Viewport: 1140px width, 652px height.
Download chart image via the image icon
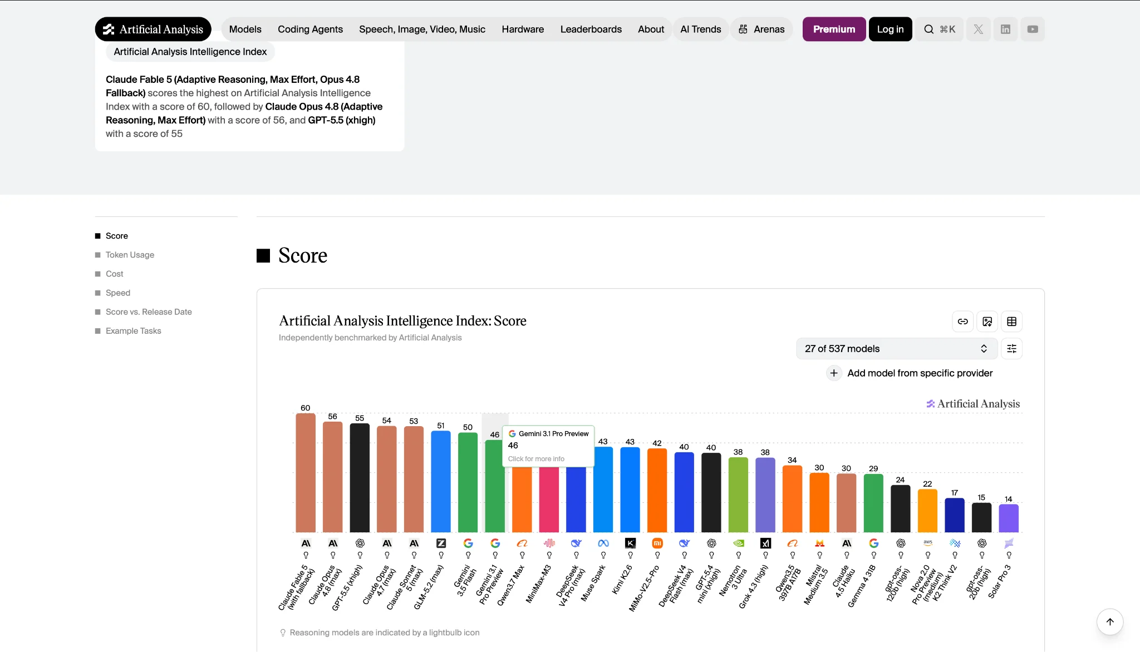tap(987, 322)
